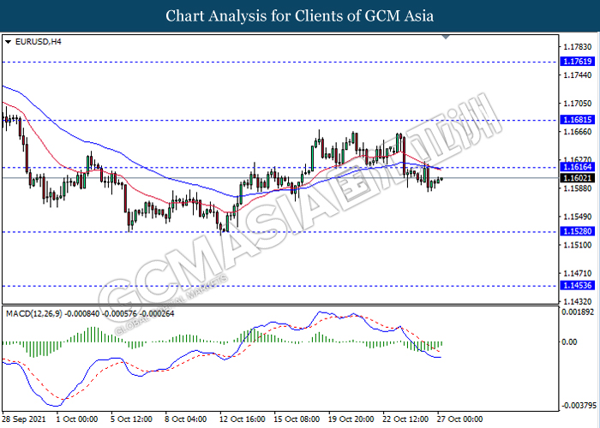Click the 22 Oct 12:00 time label

click(405, 419)
